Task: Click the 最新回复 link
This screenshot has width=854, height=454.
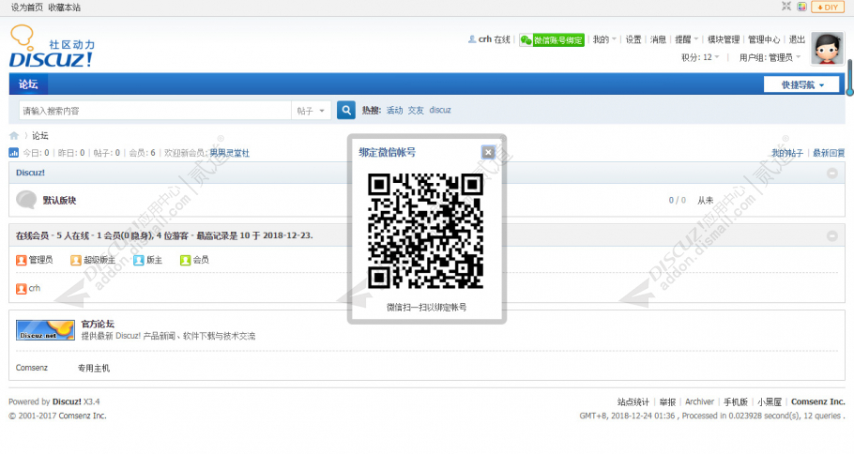Action: 829,153
